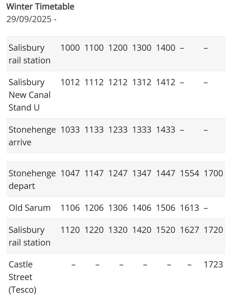Select the 1613 Old Sarum time
The width and height of the screenshot is (232, 301).
[189, 208]
